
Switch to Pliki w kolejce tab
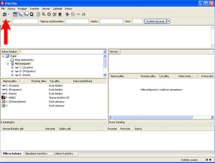pyautogui.click(x=12, y=154)
